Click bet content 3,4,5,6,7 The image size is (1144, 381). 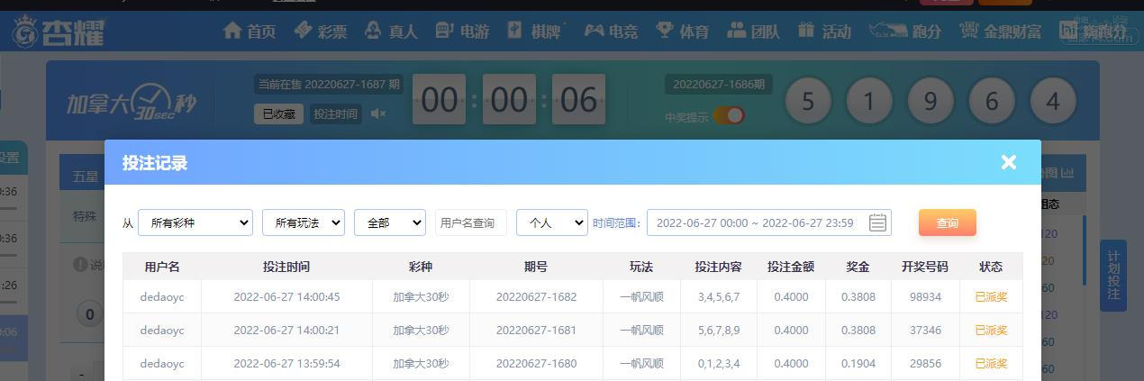(718, 296)
